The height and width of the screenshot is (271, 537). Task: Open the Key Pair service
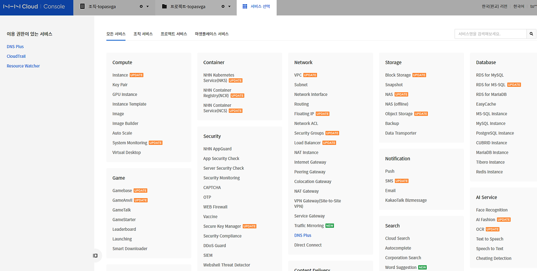120,85
